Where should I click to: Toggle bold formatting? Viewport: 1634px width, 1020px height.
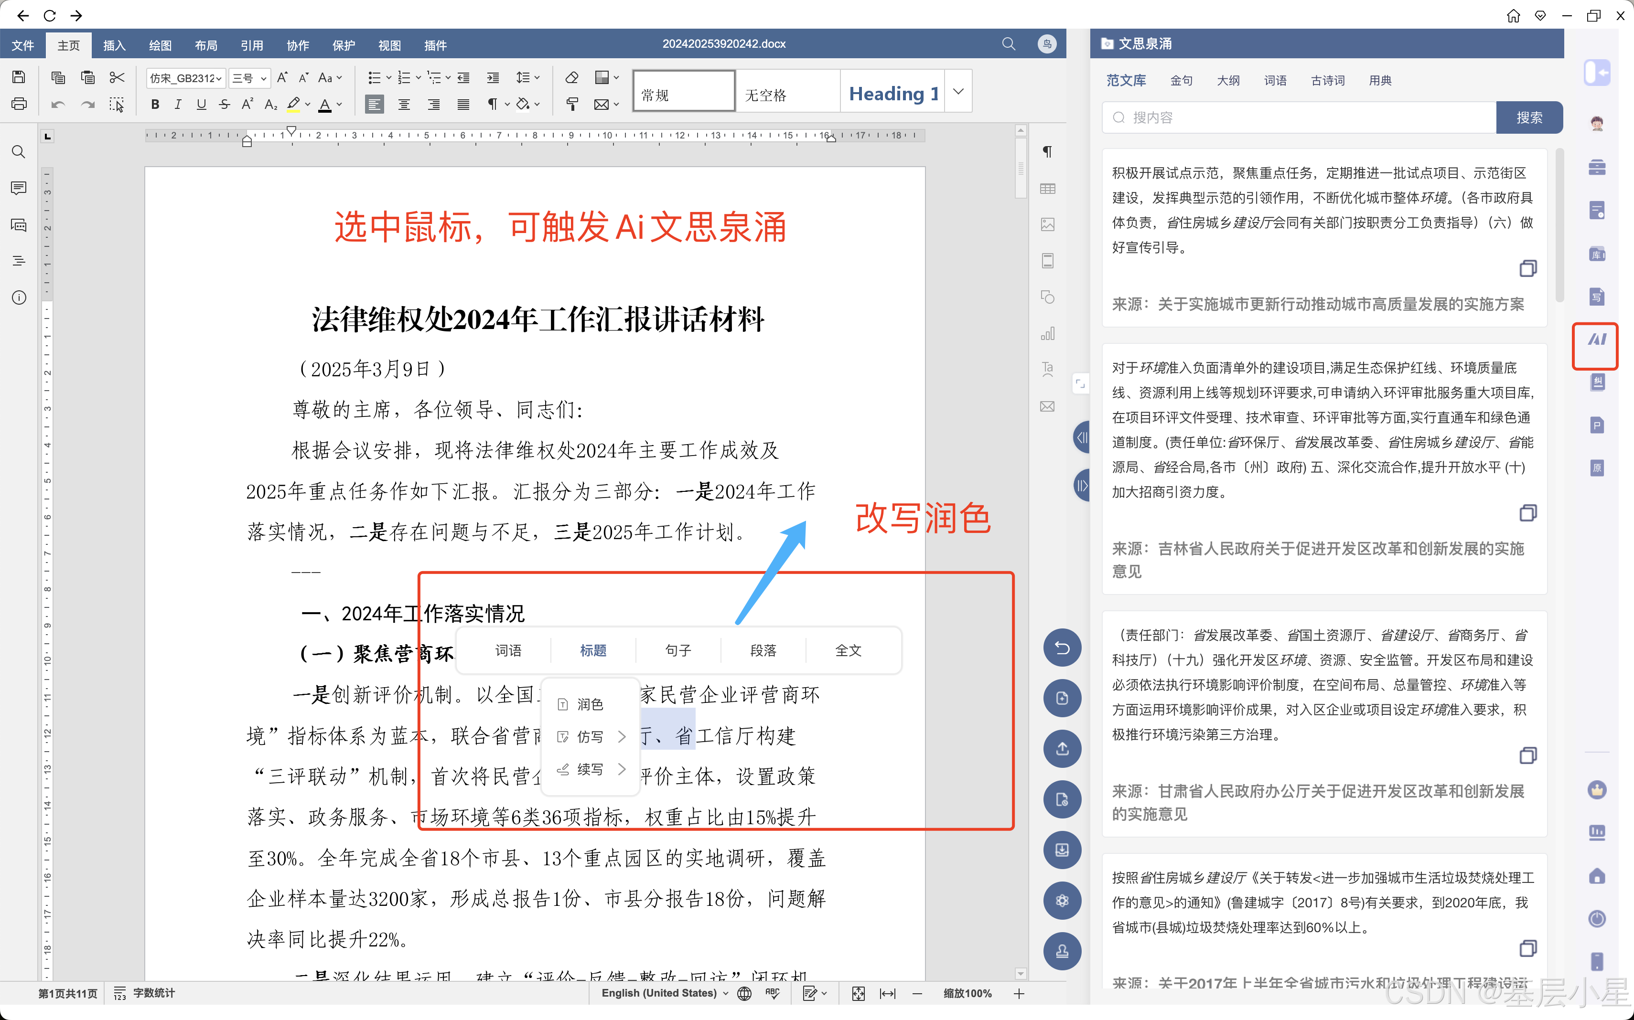click(155, 104)
